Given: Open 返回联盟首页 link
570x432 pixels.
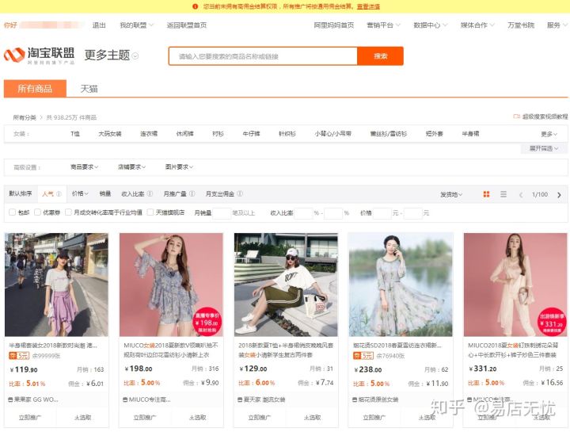Looking at the screenshot, I should point(187,25).
